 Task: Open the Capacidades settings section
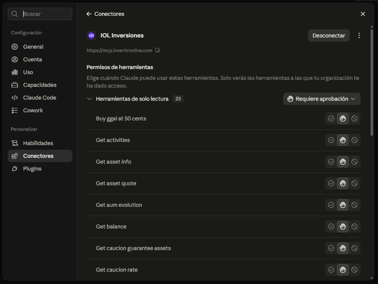(40, 85)
